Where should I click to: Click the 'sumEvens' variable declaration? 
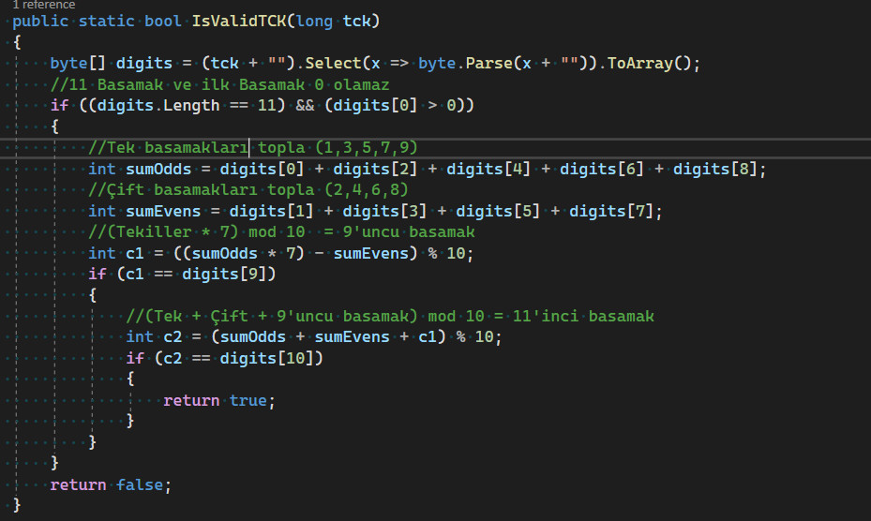[x=163, y=211]
